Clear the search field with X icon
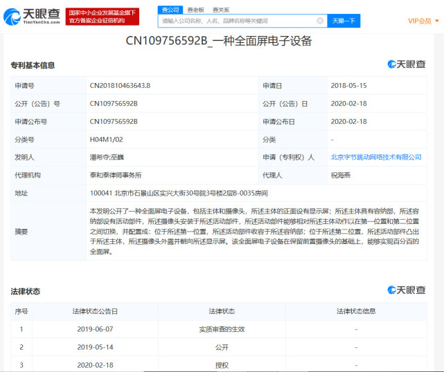Image resolution: width=444 pixels, height=372 pixels. point(320,21)
